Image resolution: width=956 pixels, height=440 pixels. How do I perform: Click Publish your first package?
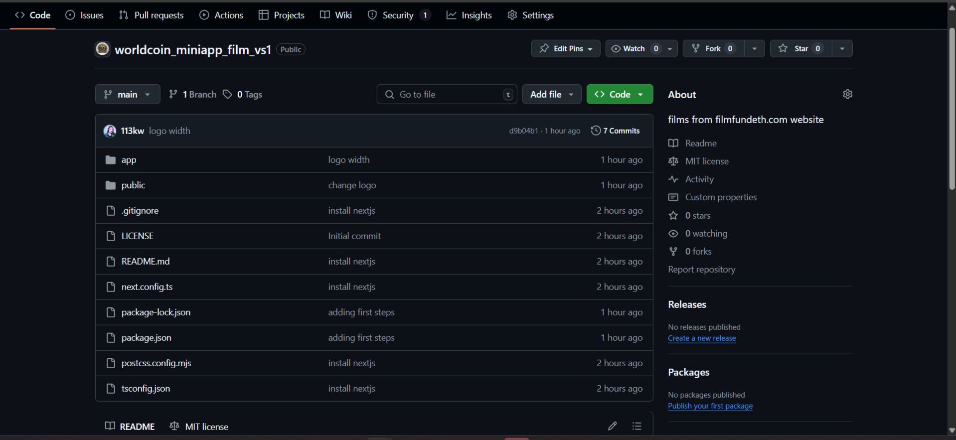[x=710, y=406]
